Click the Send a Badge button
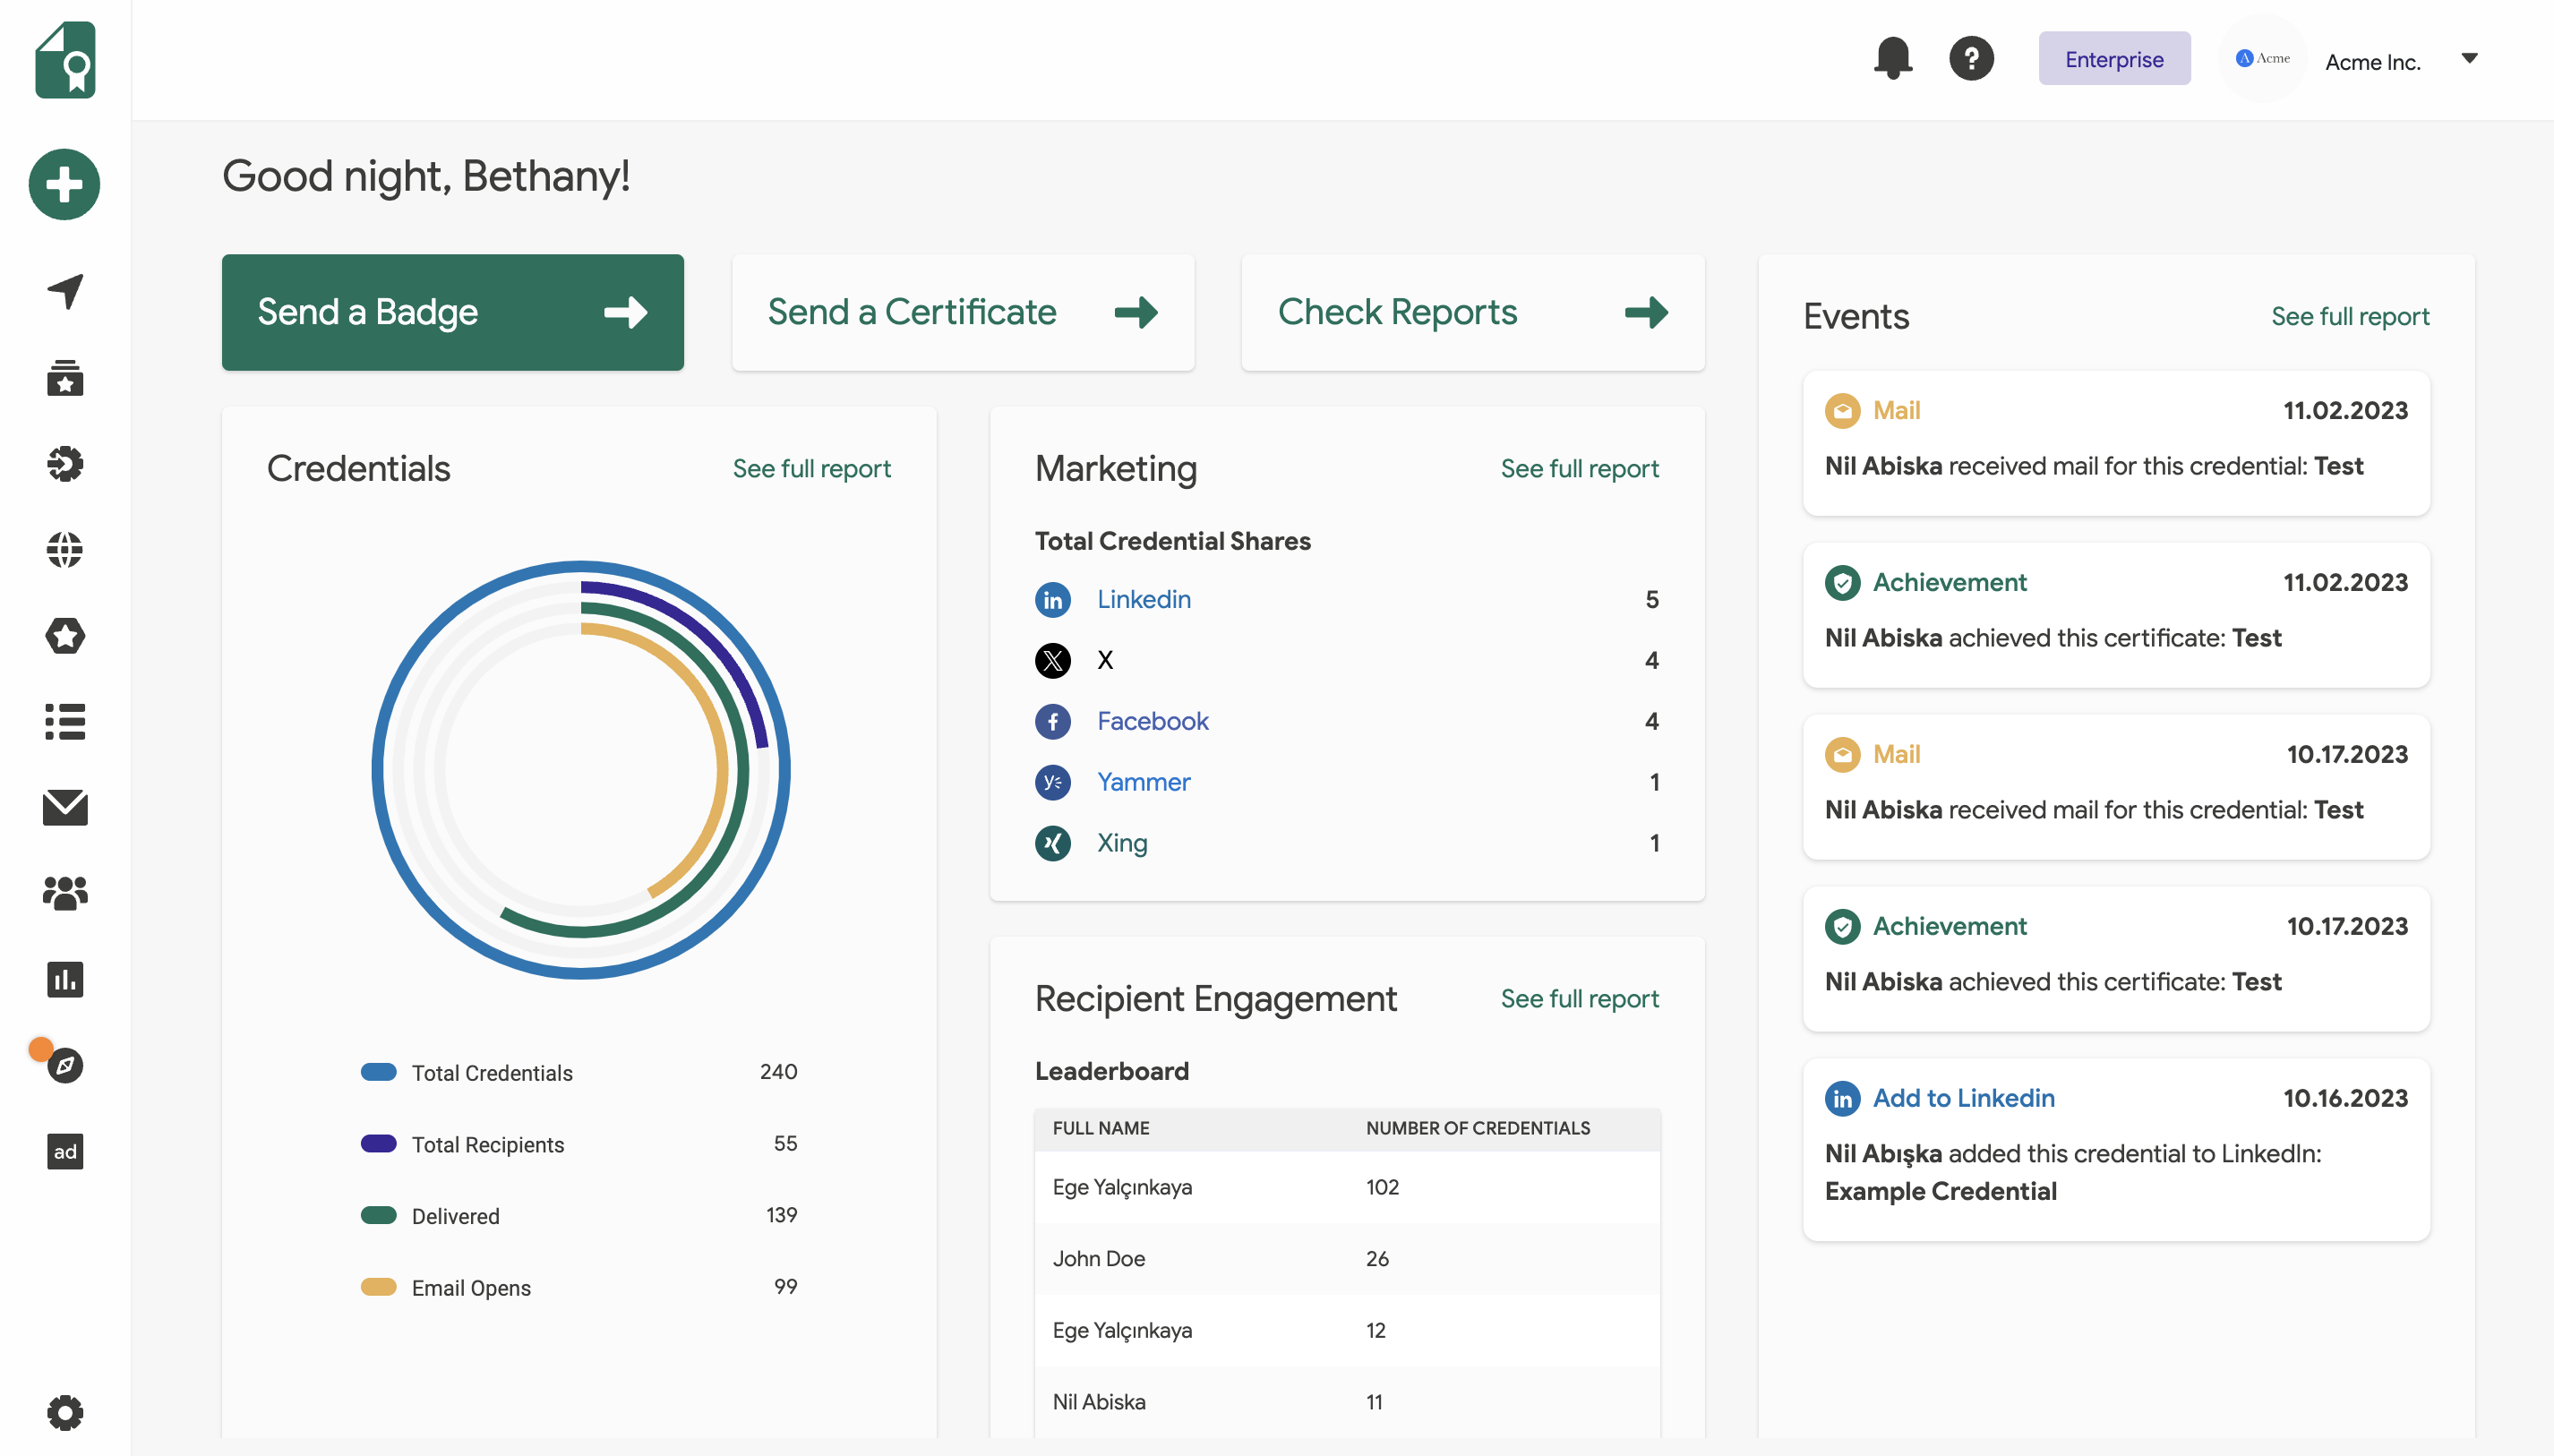Image resolution: width=2554 pixels, height=1456 pixels. pos(451,311)
